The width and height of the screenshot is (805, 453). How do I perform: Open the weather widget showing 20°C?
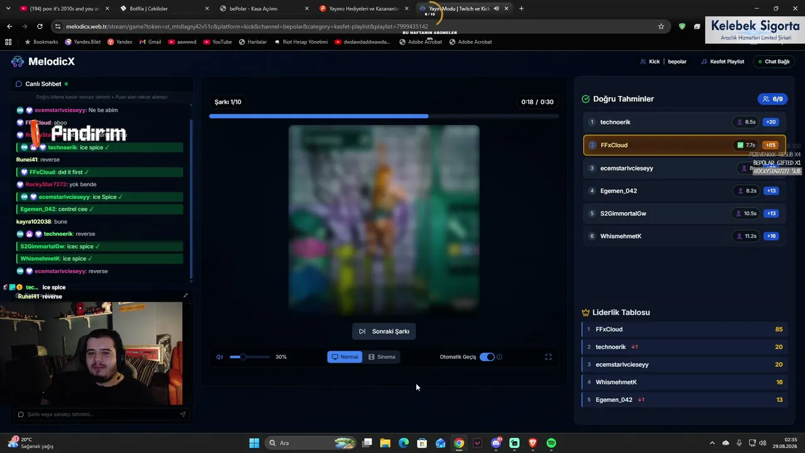click(x=30, y=443)
